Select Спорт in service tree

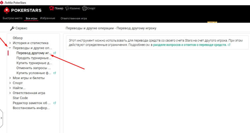click(x=18, y=83)
